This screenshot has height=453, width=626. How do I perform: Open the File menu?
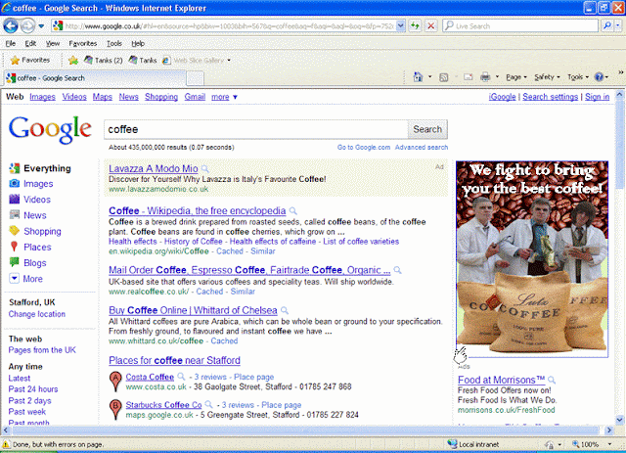point(11,44)
